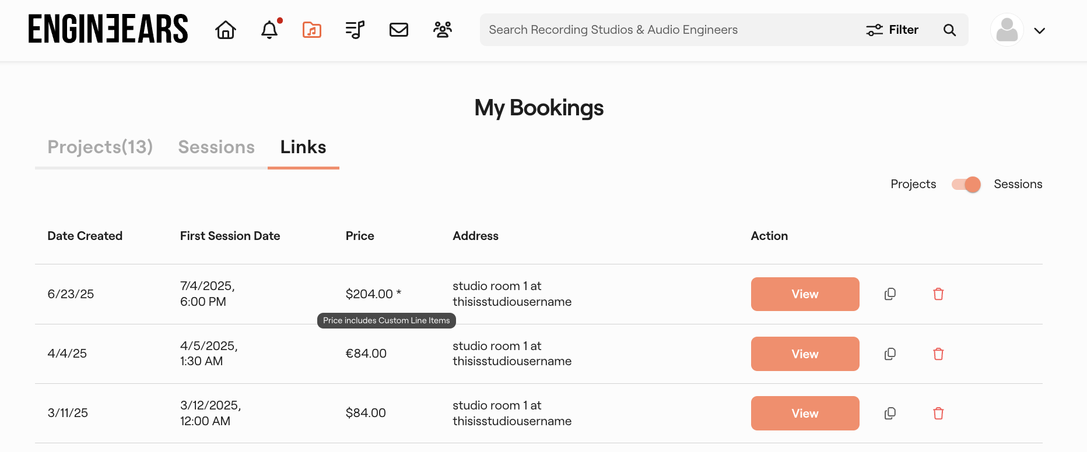Expand the user account dropdown arrow
Viewport: 1087px width, 452px height.
[x=1039, y=31]
